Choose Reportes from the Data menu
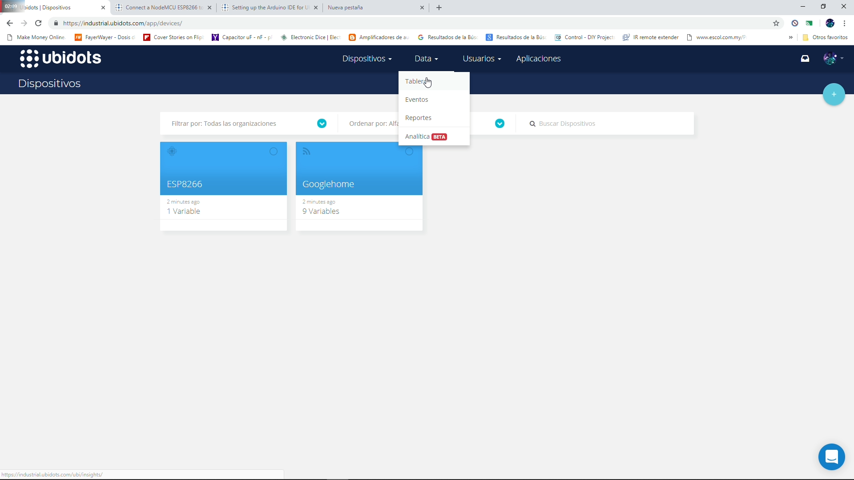 [x=418, y=118]
